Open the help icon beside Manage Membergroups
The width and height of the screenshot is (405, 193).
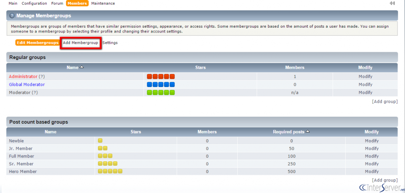[12, 16]
